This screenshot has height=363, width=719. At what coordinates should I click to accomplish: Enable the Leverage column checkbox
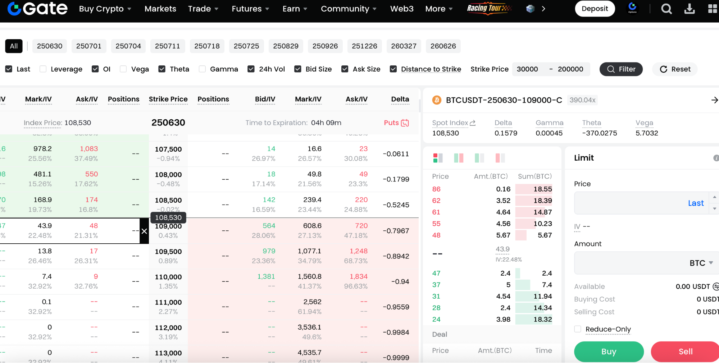pos(43,69)
